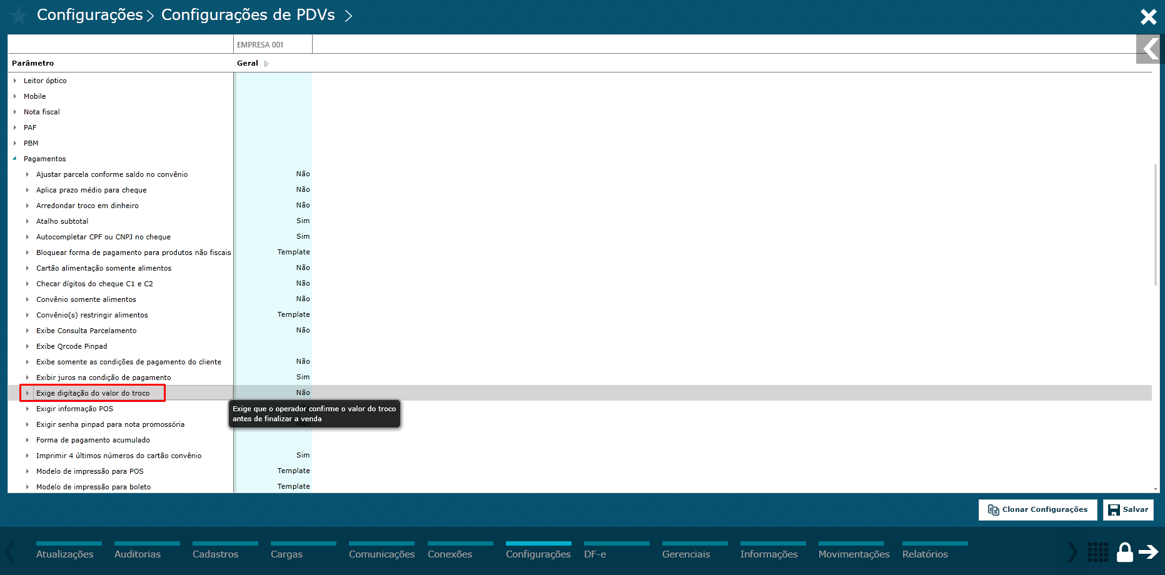Expand Exige digitação do valor do troco
Viewport: 1165px width, 575px height.
(28, 393)
